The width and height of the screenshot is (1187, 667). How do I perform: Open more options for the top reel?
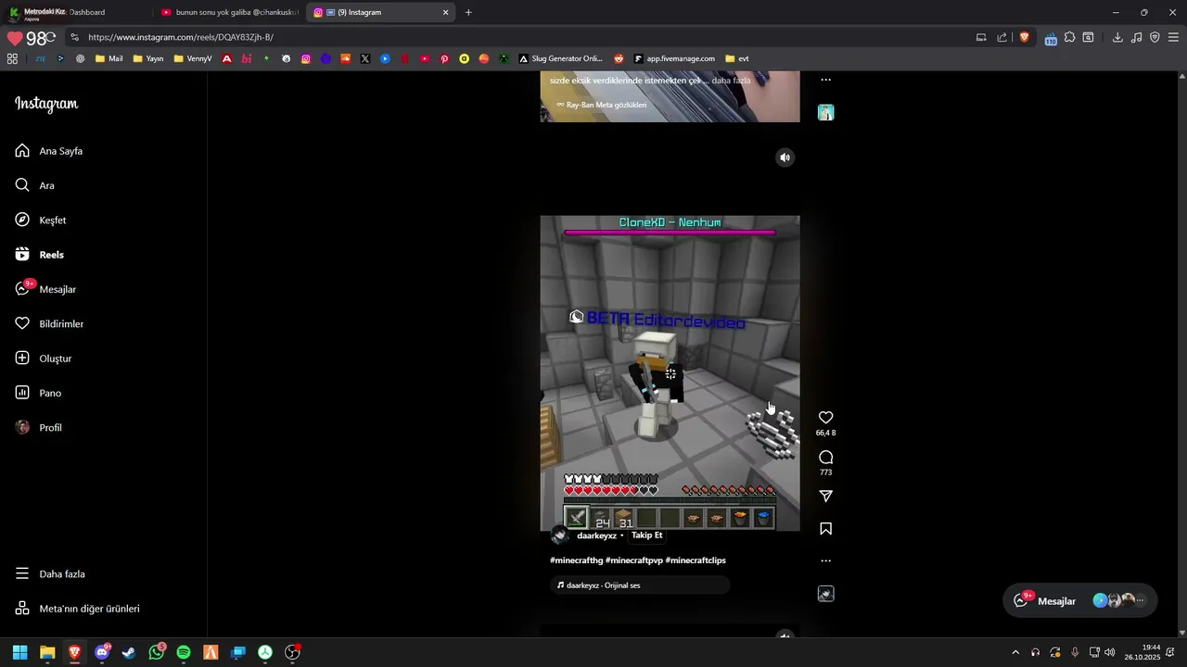point(825,80)
